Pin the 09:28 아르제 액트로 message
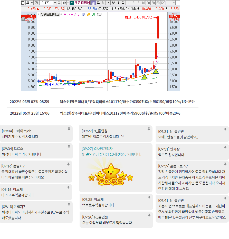 [149, 197]
